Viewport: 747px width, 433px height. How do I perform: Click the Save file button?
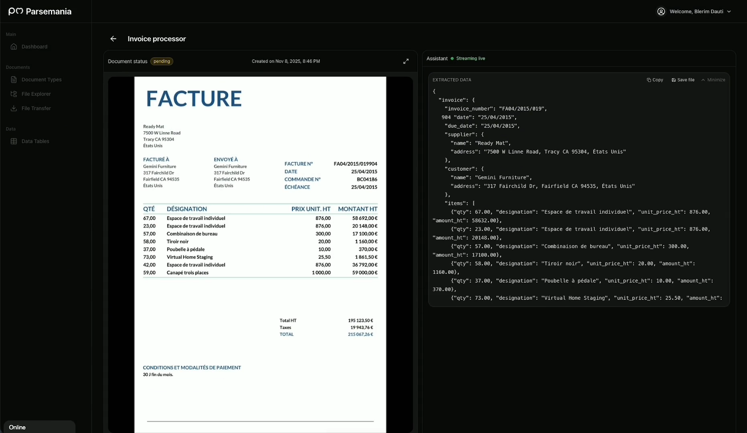[x=683, y=80]
